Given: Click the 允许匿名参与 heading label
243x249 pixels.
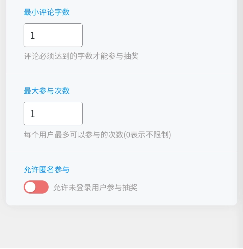Looking at the screenshot, I should click(x=47, y=170).
